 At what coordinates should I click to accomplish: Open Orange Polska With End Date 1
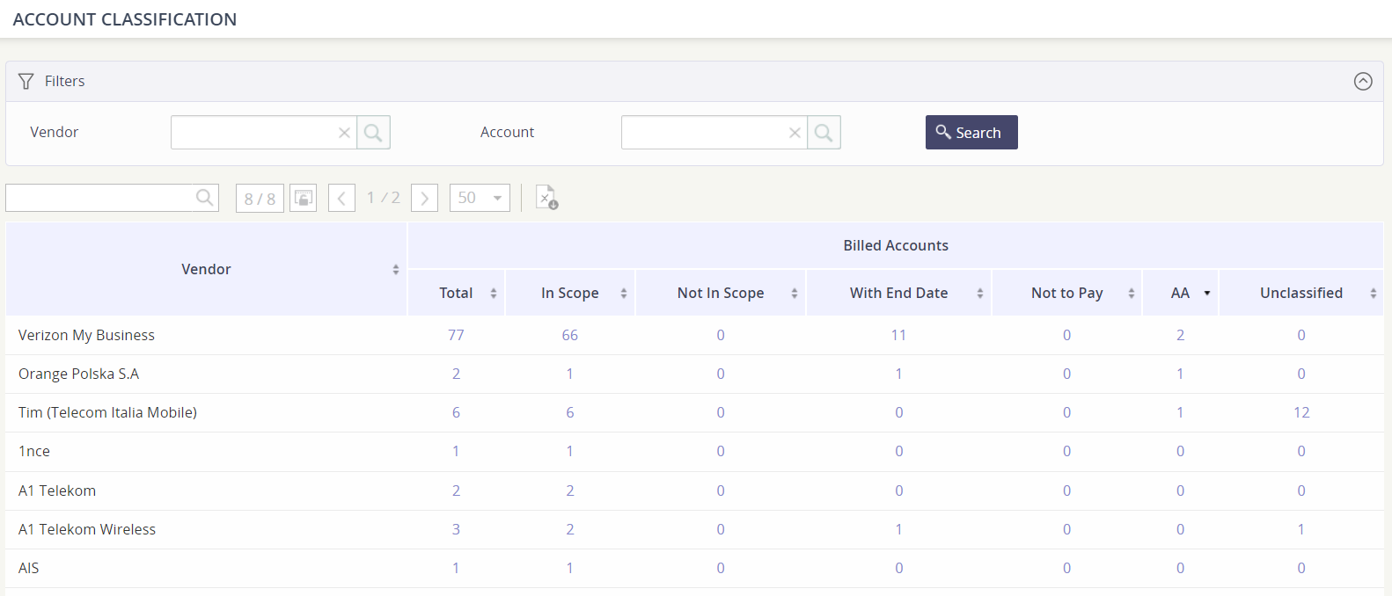pyautogui.click(x=898, y=374)
